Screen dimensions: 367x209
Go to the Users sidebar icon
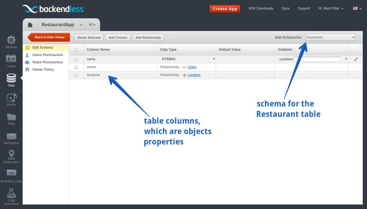(11, 59)
